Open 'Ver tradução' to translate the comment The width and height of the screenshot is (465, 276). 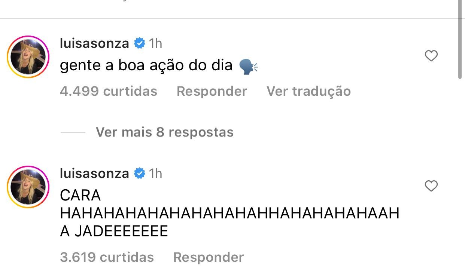coord(308,91)
